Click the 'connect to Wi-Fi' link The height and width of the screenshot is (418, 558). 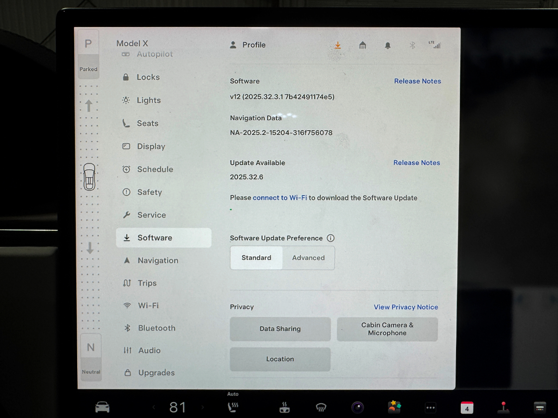click(280, 198)
